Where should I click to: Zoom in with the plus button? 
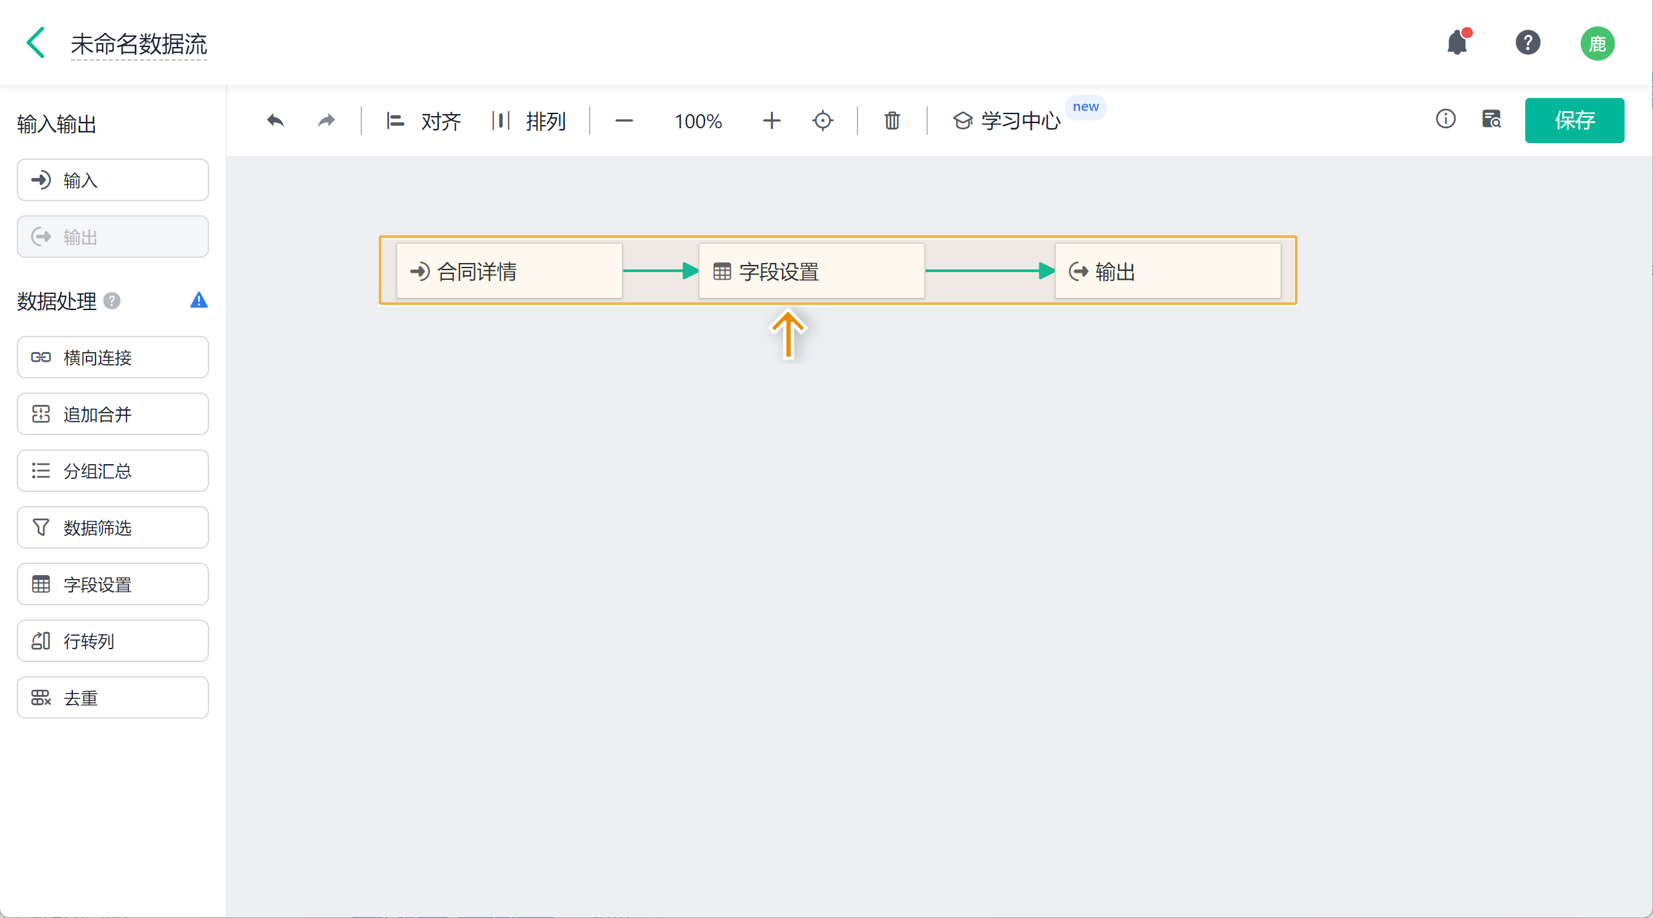pos(771,121)
